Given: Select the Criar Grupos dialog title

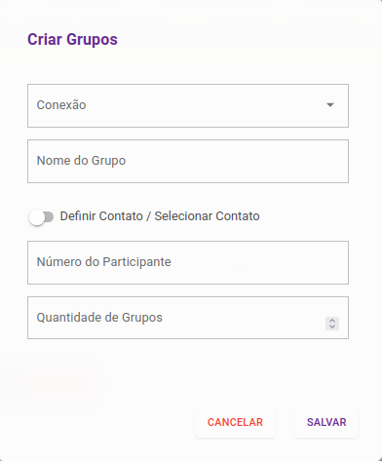Looking at the screenshot, I should click(x=72, y=39).
